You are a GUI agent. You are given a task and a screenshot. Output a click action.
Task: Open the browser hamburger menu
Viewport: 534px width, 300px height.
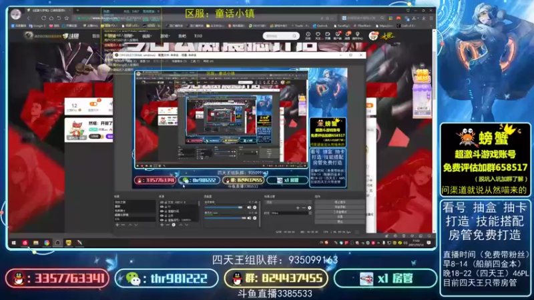[431, 18]
